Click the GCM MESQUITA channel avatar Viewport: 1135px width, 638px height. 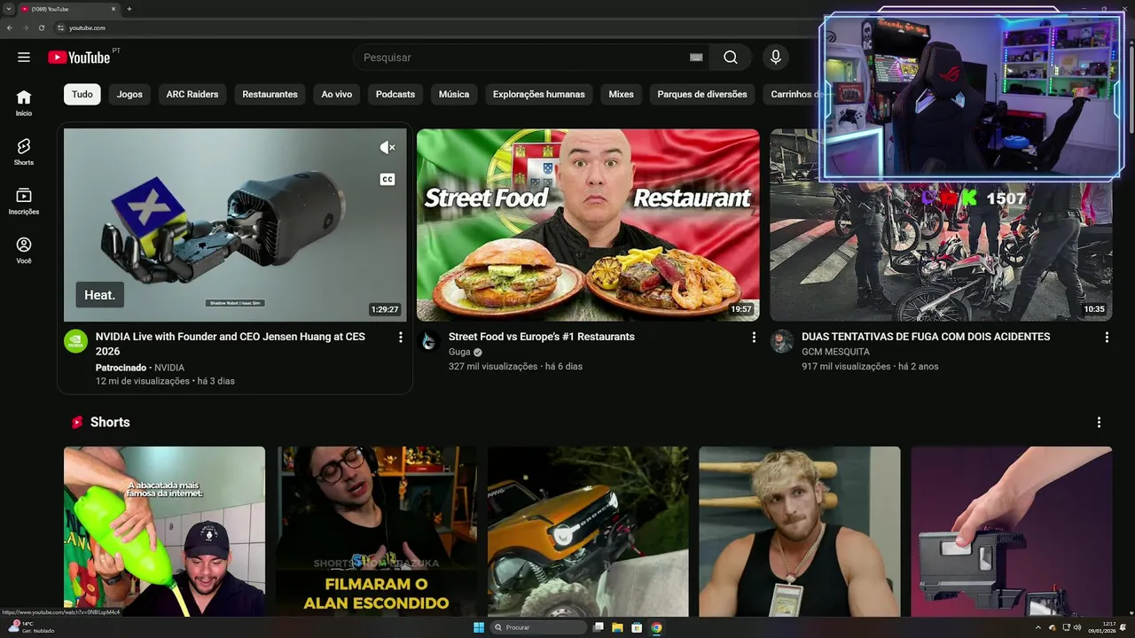(782, 341)
